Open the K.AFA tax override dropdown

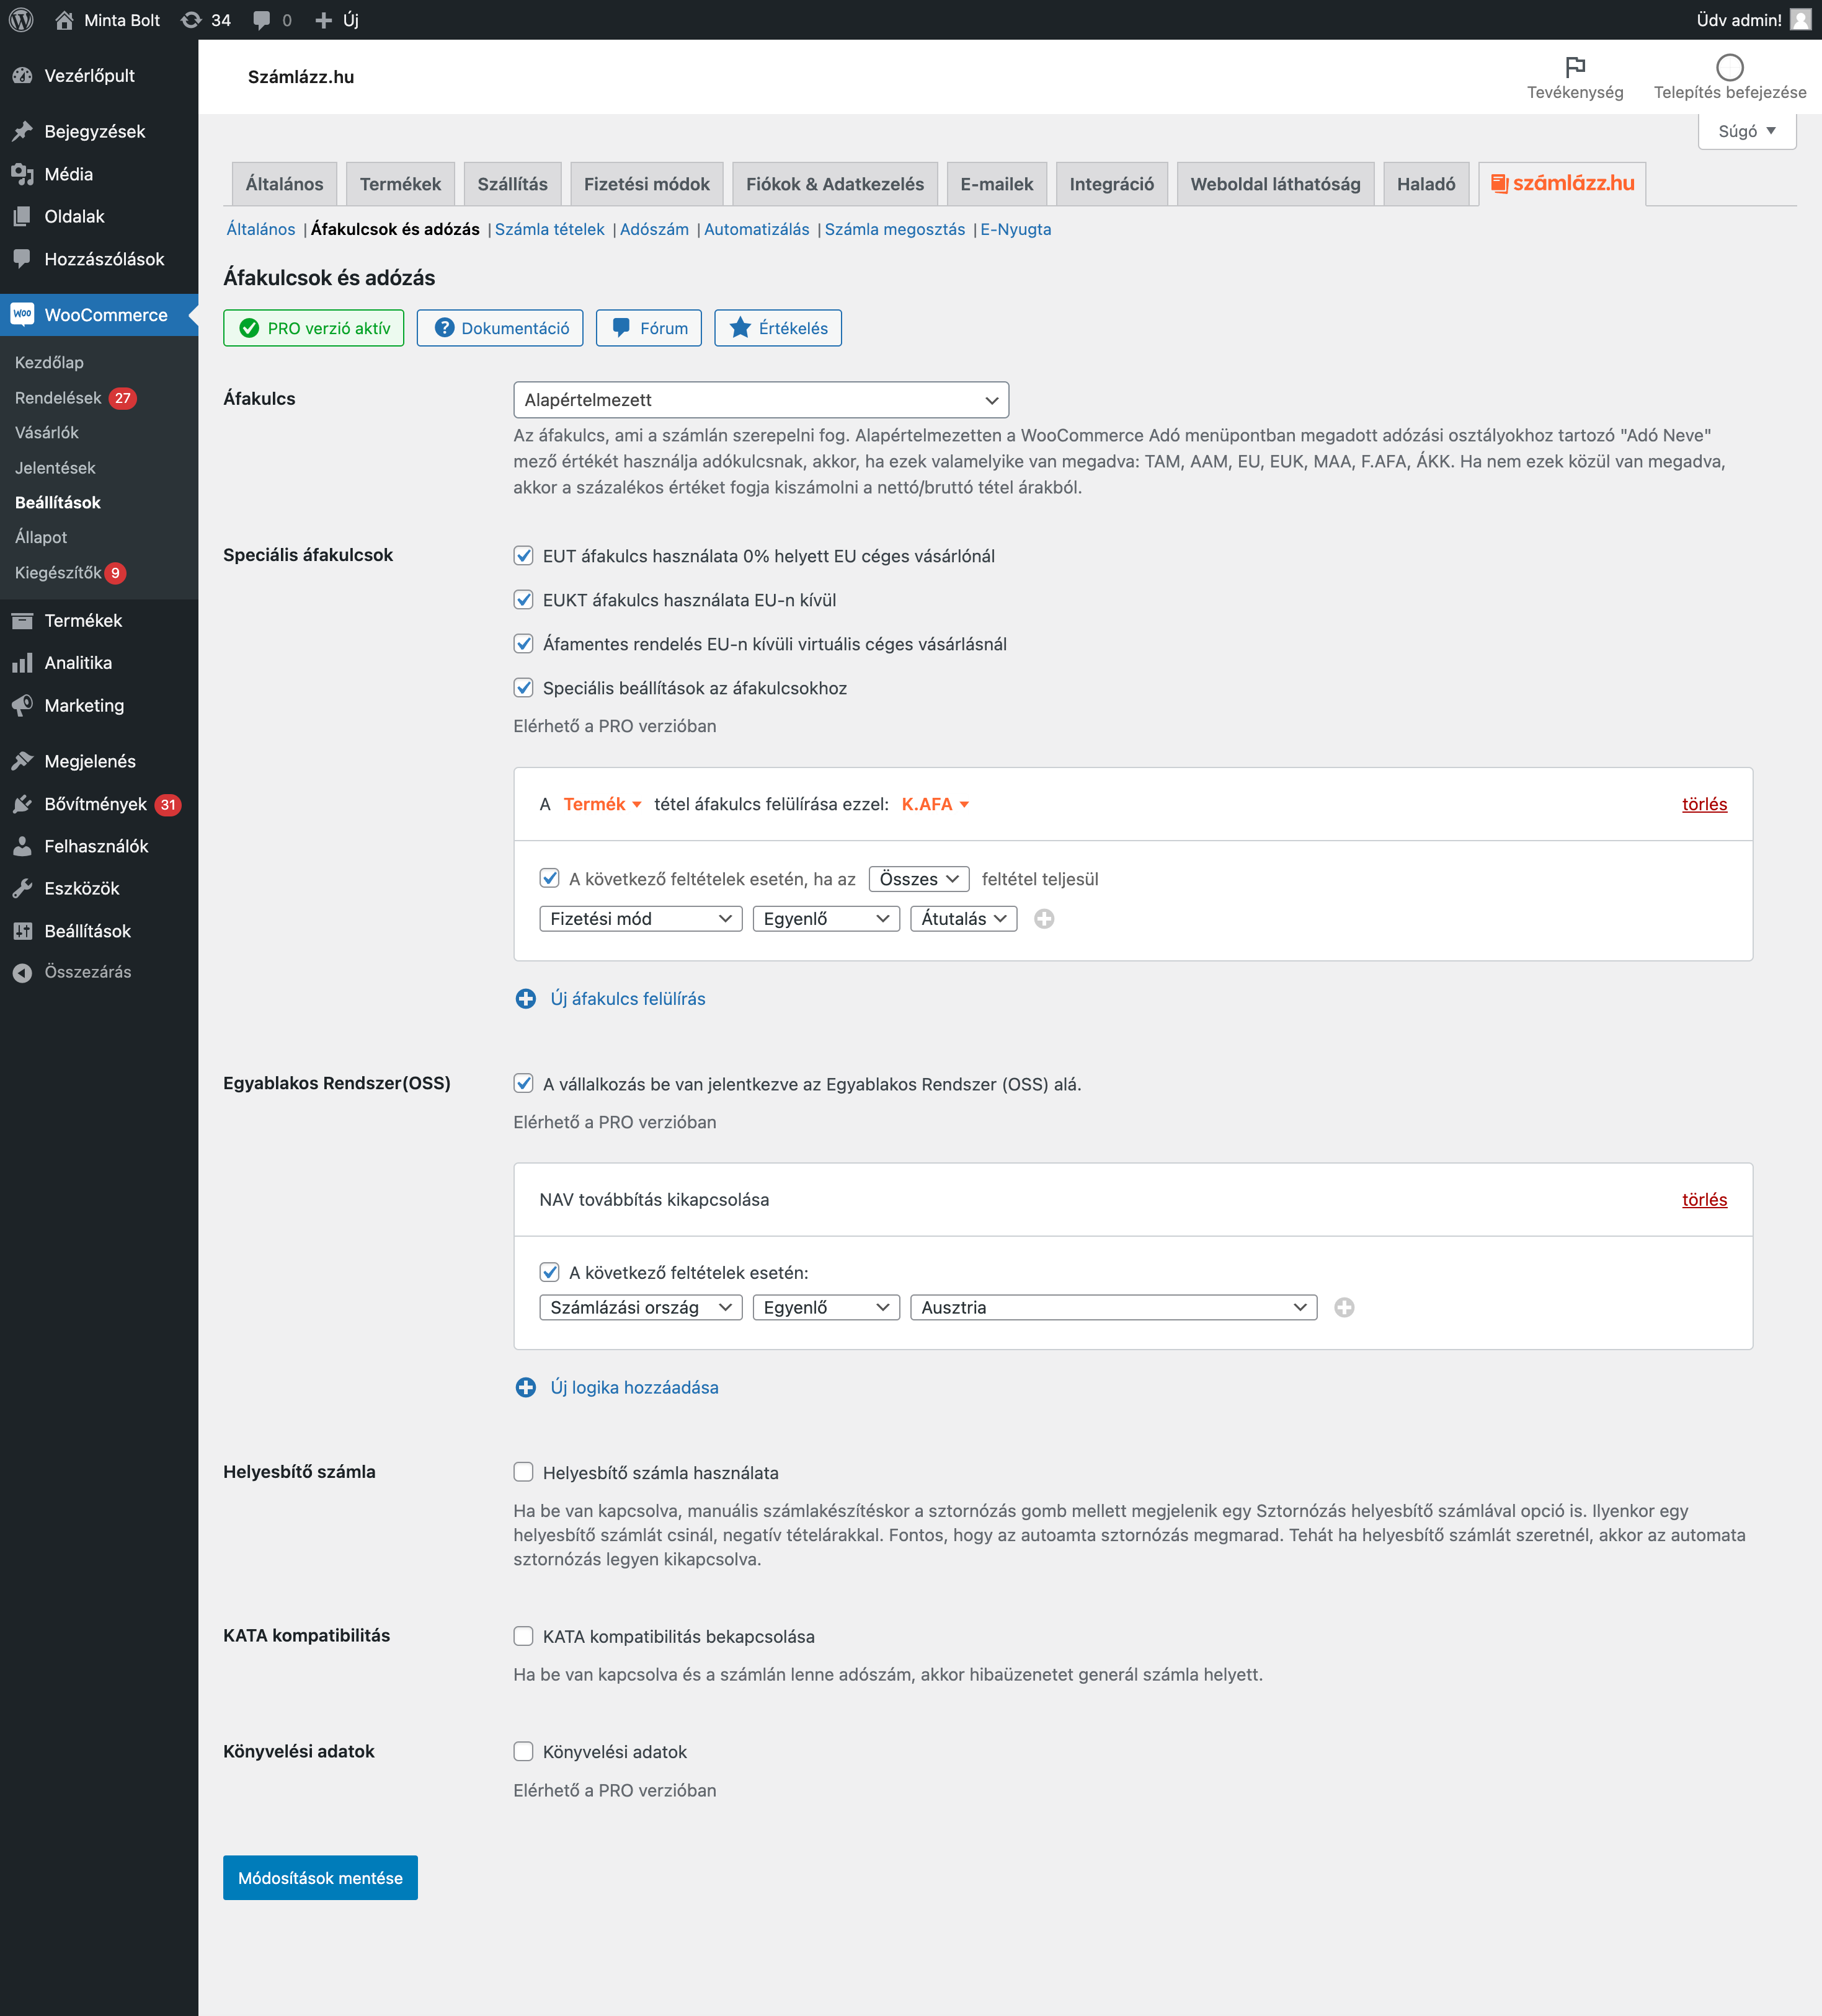click(x=936, y=805)
